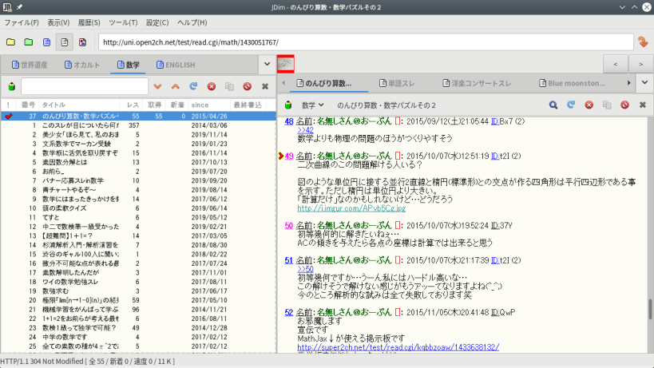Viewport: 654px width, 368px height.
Task: Switch to the 単語スレ thread tab
Action: point(397,83)
